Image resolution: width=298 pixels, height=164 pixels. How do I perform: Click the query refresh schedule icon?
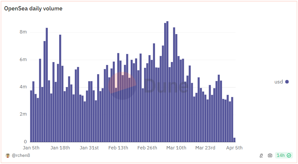[261, 156]
